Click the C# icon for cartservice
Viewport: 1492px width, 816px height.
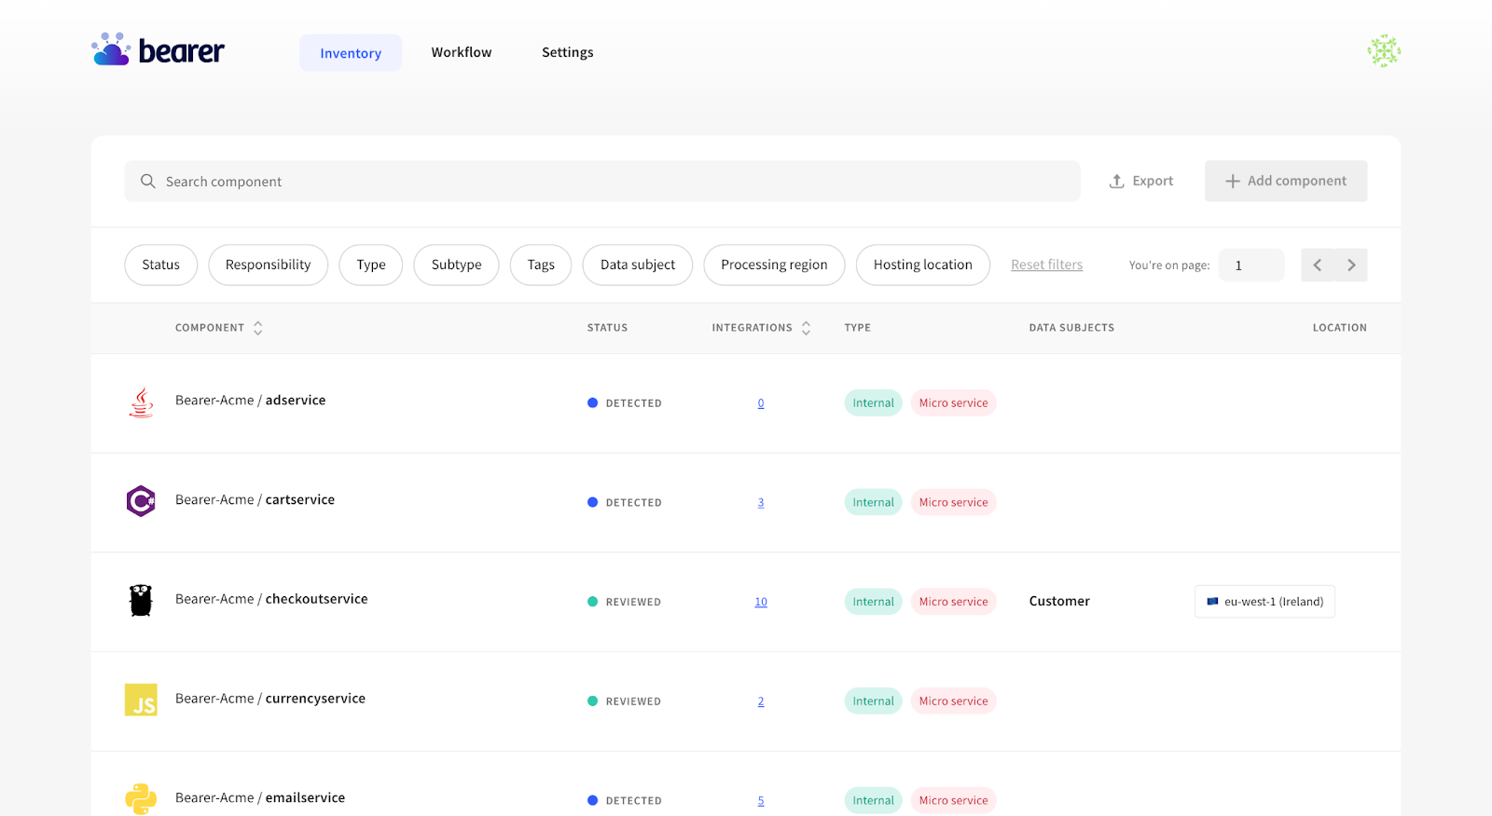click(x=141, y=501)
